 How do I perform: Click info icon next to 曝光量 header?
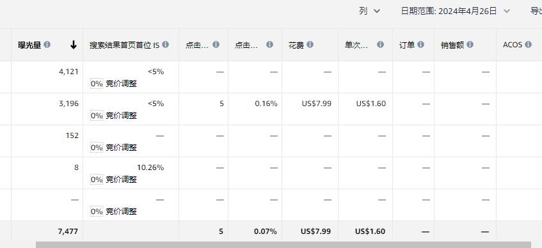pos(47,45)
